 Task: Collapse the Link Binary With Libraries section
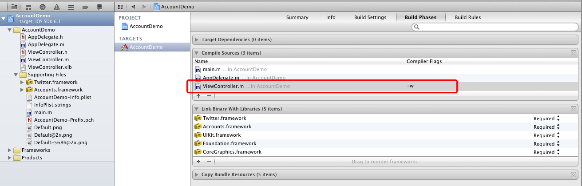197,109
